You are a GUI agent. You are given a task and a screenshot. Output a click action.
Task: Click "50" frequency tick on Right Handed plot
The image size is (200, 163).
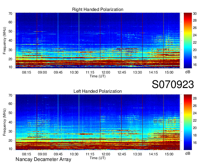(10, 32)
